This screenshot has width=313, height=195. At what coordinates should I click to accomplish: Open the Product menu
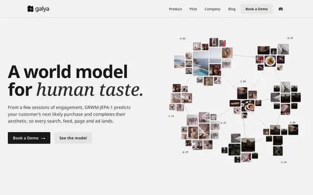pos(175,9)
